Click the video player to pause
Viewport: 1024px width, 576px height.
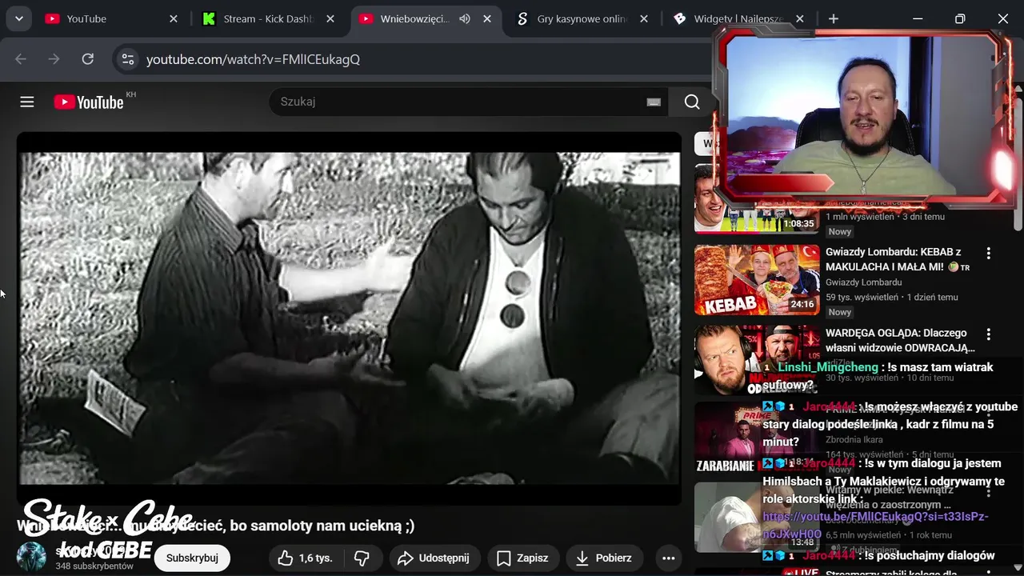349,318
